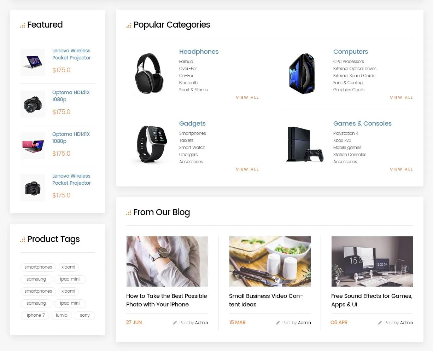Screen dimensions: 433x351
Task: Open the pink laptop featured thumbnail
Action: pyautogui.click(x=33, y=146)
